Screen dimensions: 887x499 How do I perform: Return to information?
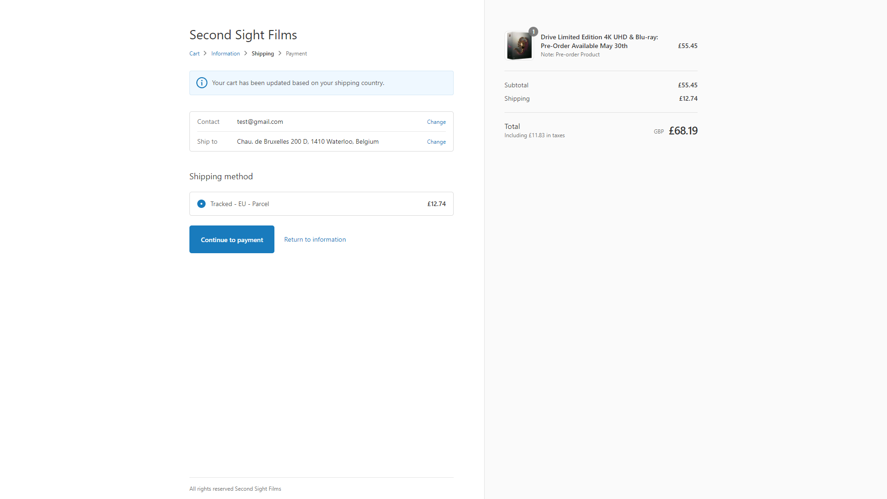click(x=315, y=239)
